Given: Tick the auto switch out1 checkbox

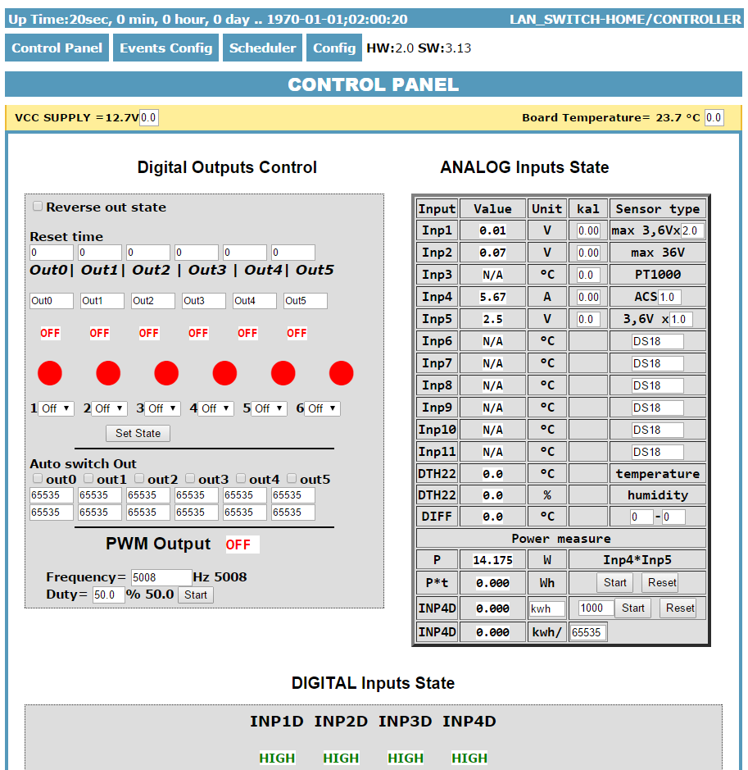Looking at the screenshot, I should 88,478.
